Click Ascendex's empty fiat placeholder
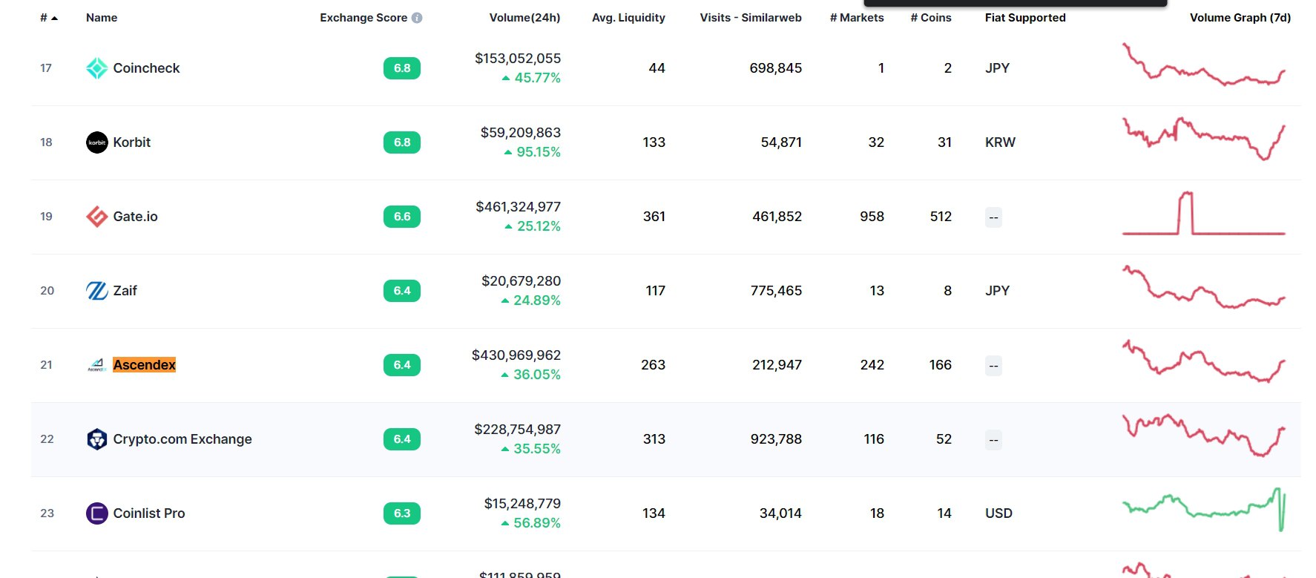Image resolution: width=1316 pixels, height=578 pixels. tap(993, 366)
